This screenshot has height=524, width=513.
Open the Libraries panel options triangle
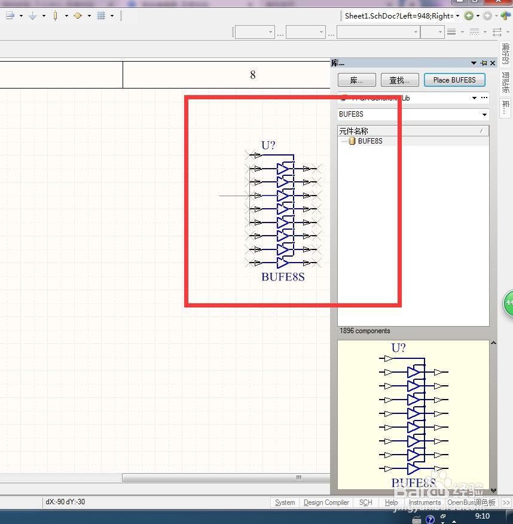(474, 63)
